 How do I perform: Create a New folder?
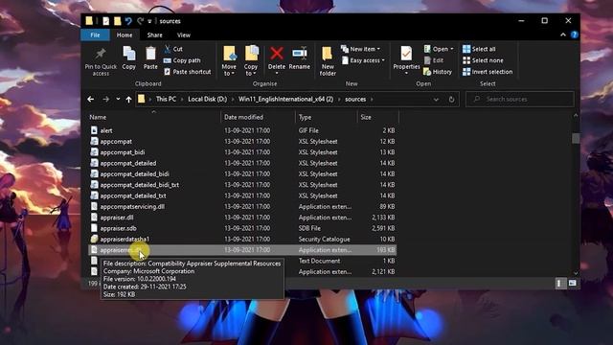click(328, 60)
